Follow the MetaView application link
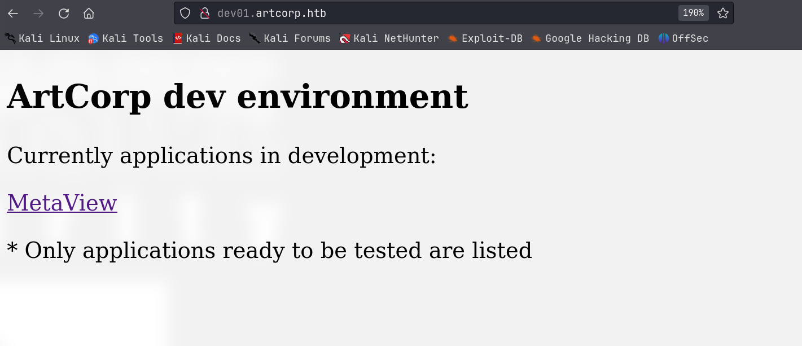 click(x=62, y=203)
